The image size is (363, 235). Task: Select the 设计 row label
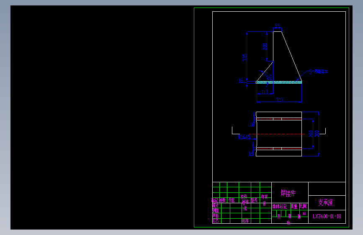216,205
